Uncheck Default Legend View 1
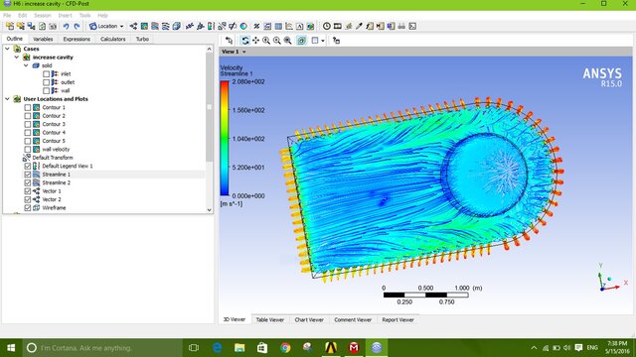This screenshot has height=357, width=636. [x=28, y=166]
